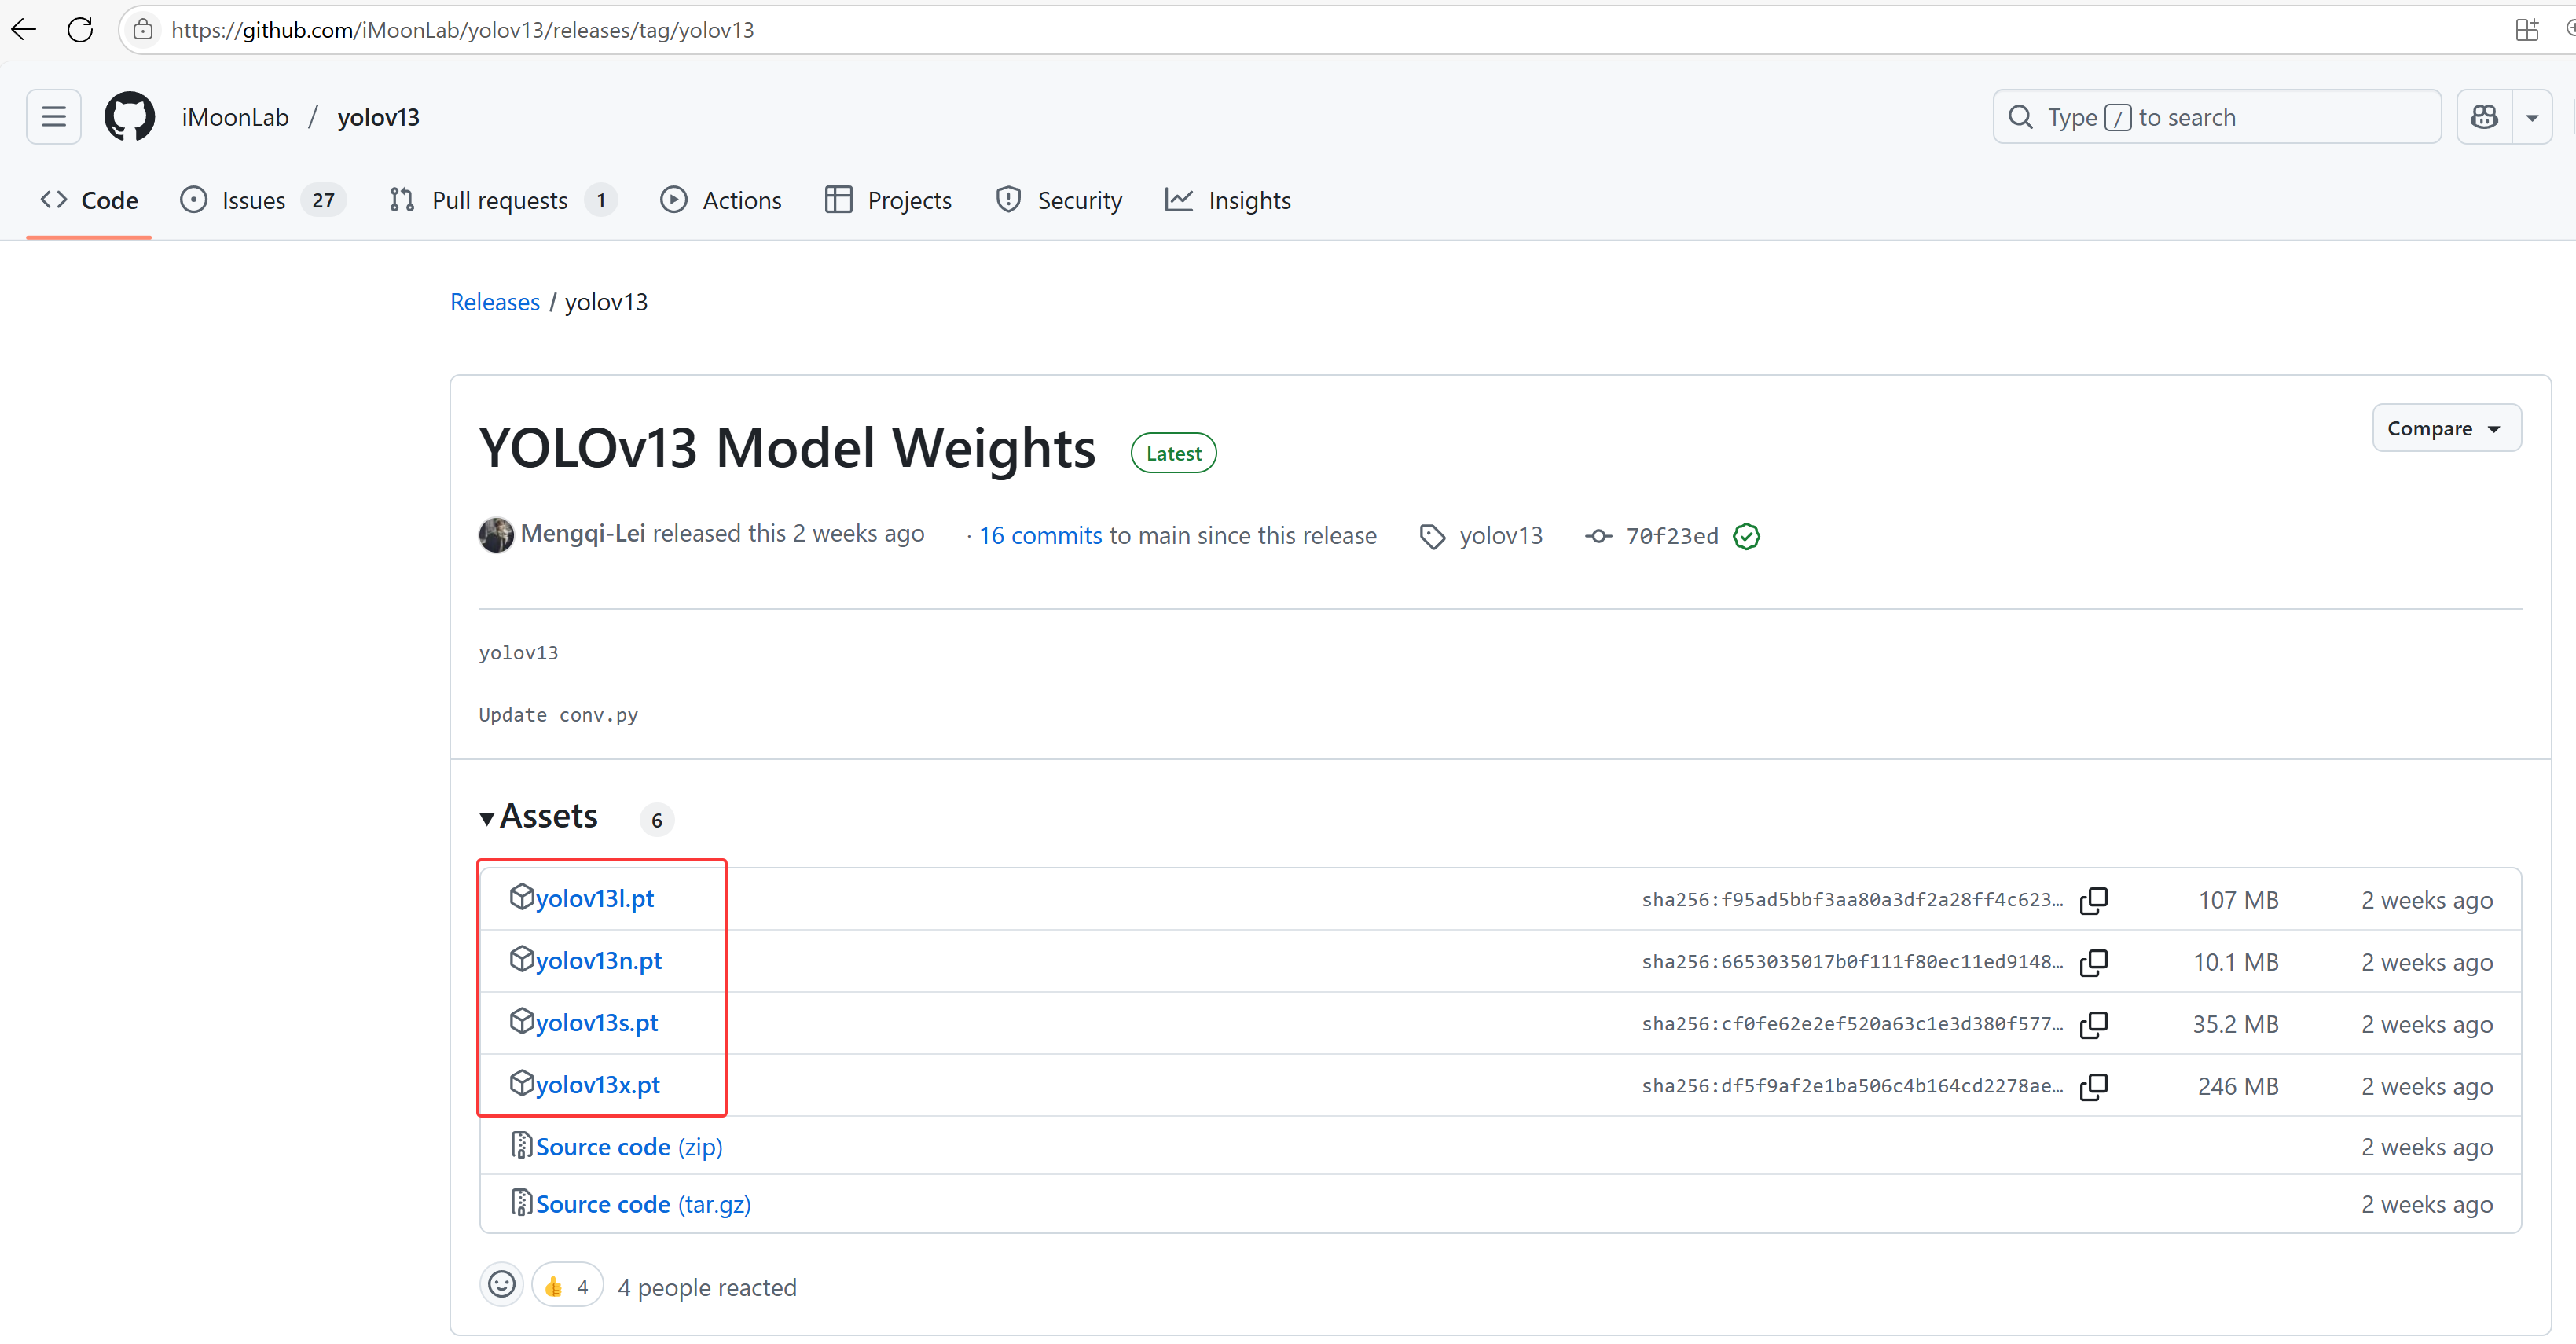Open Mengqi-Lei's avatar

[496, 535]
